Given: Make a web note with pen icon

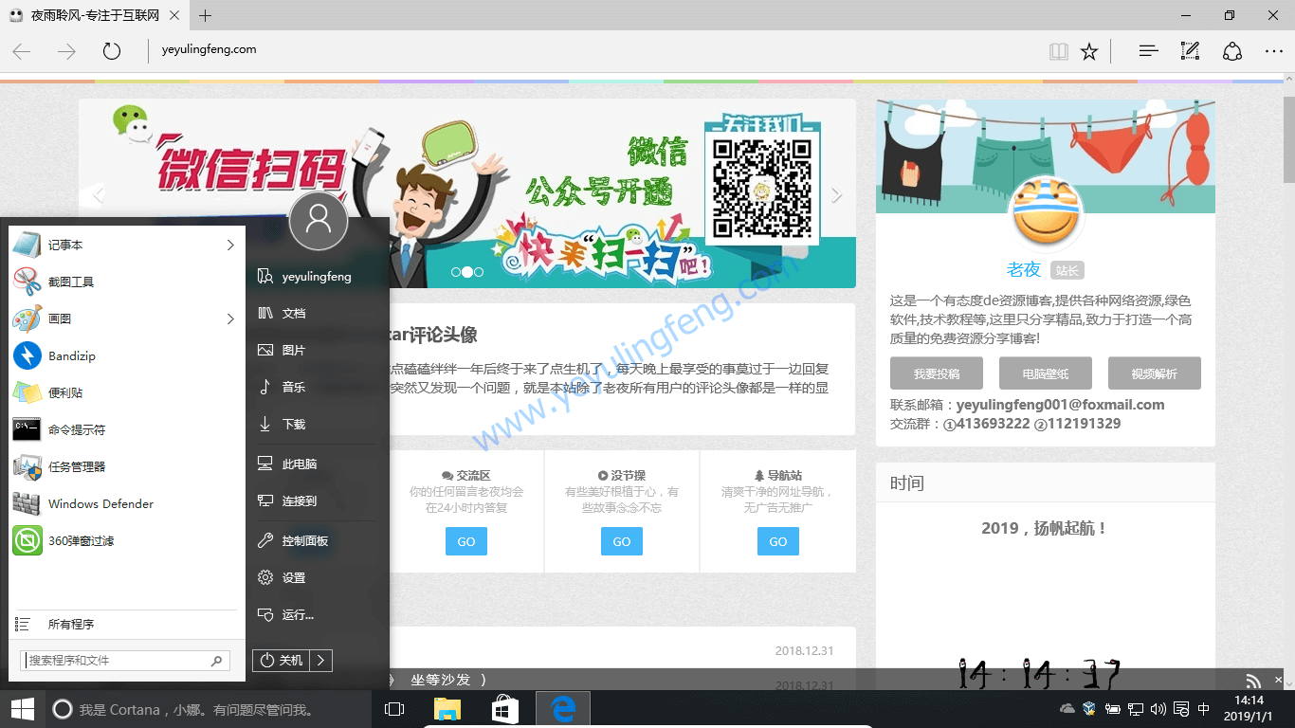Looking at the screenshot, I should (x=1190, y=51).
